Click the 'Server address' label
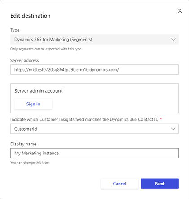 25,61
